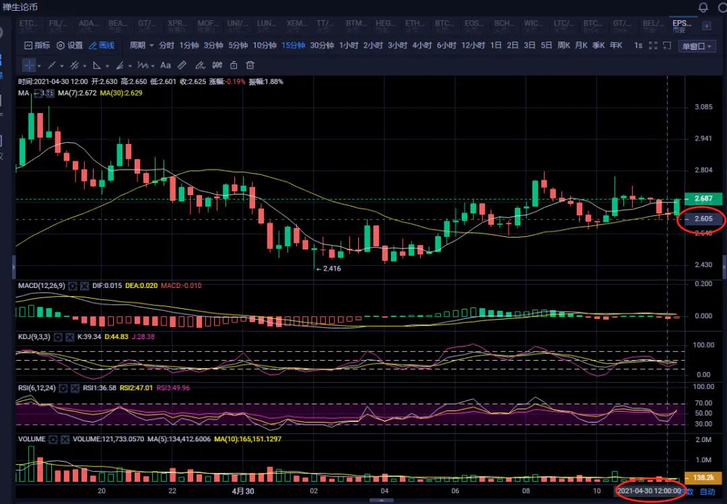Viewport: 727px width, 504px height.
Task: Collapse the left side panel handle
Action: pyautogui.click(x=13, y=267)
